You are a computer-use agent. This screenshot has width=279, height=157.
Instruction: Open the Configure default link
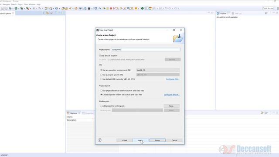171,95
